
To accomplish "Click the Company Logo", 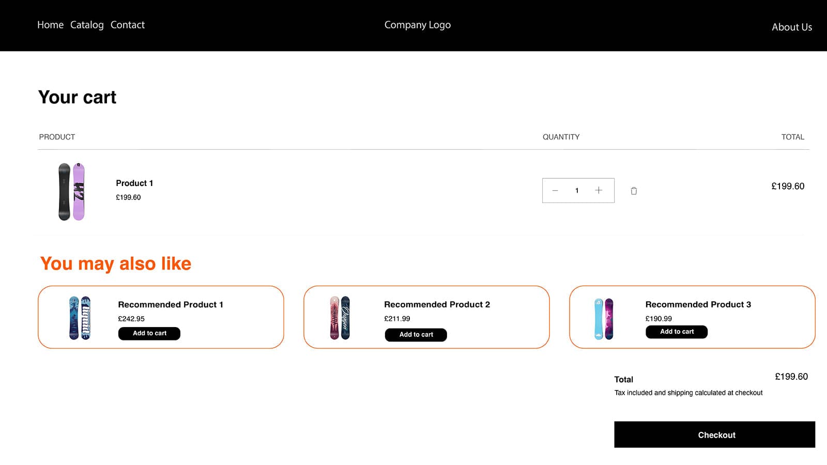I will point(417,25).
